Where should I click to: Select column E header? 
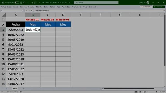click(81, 15)
